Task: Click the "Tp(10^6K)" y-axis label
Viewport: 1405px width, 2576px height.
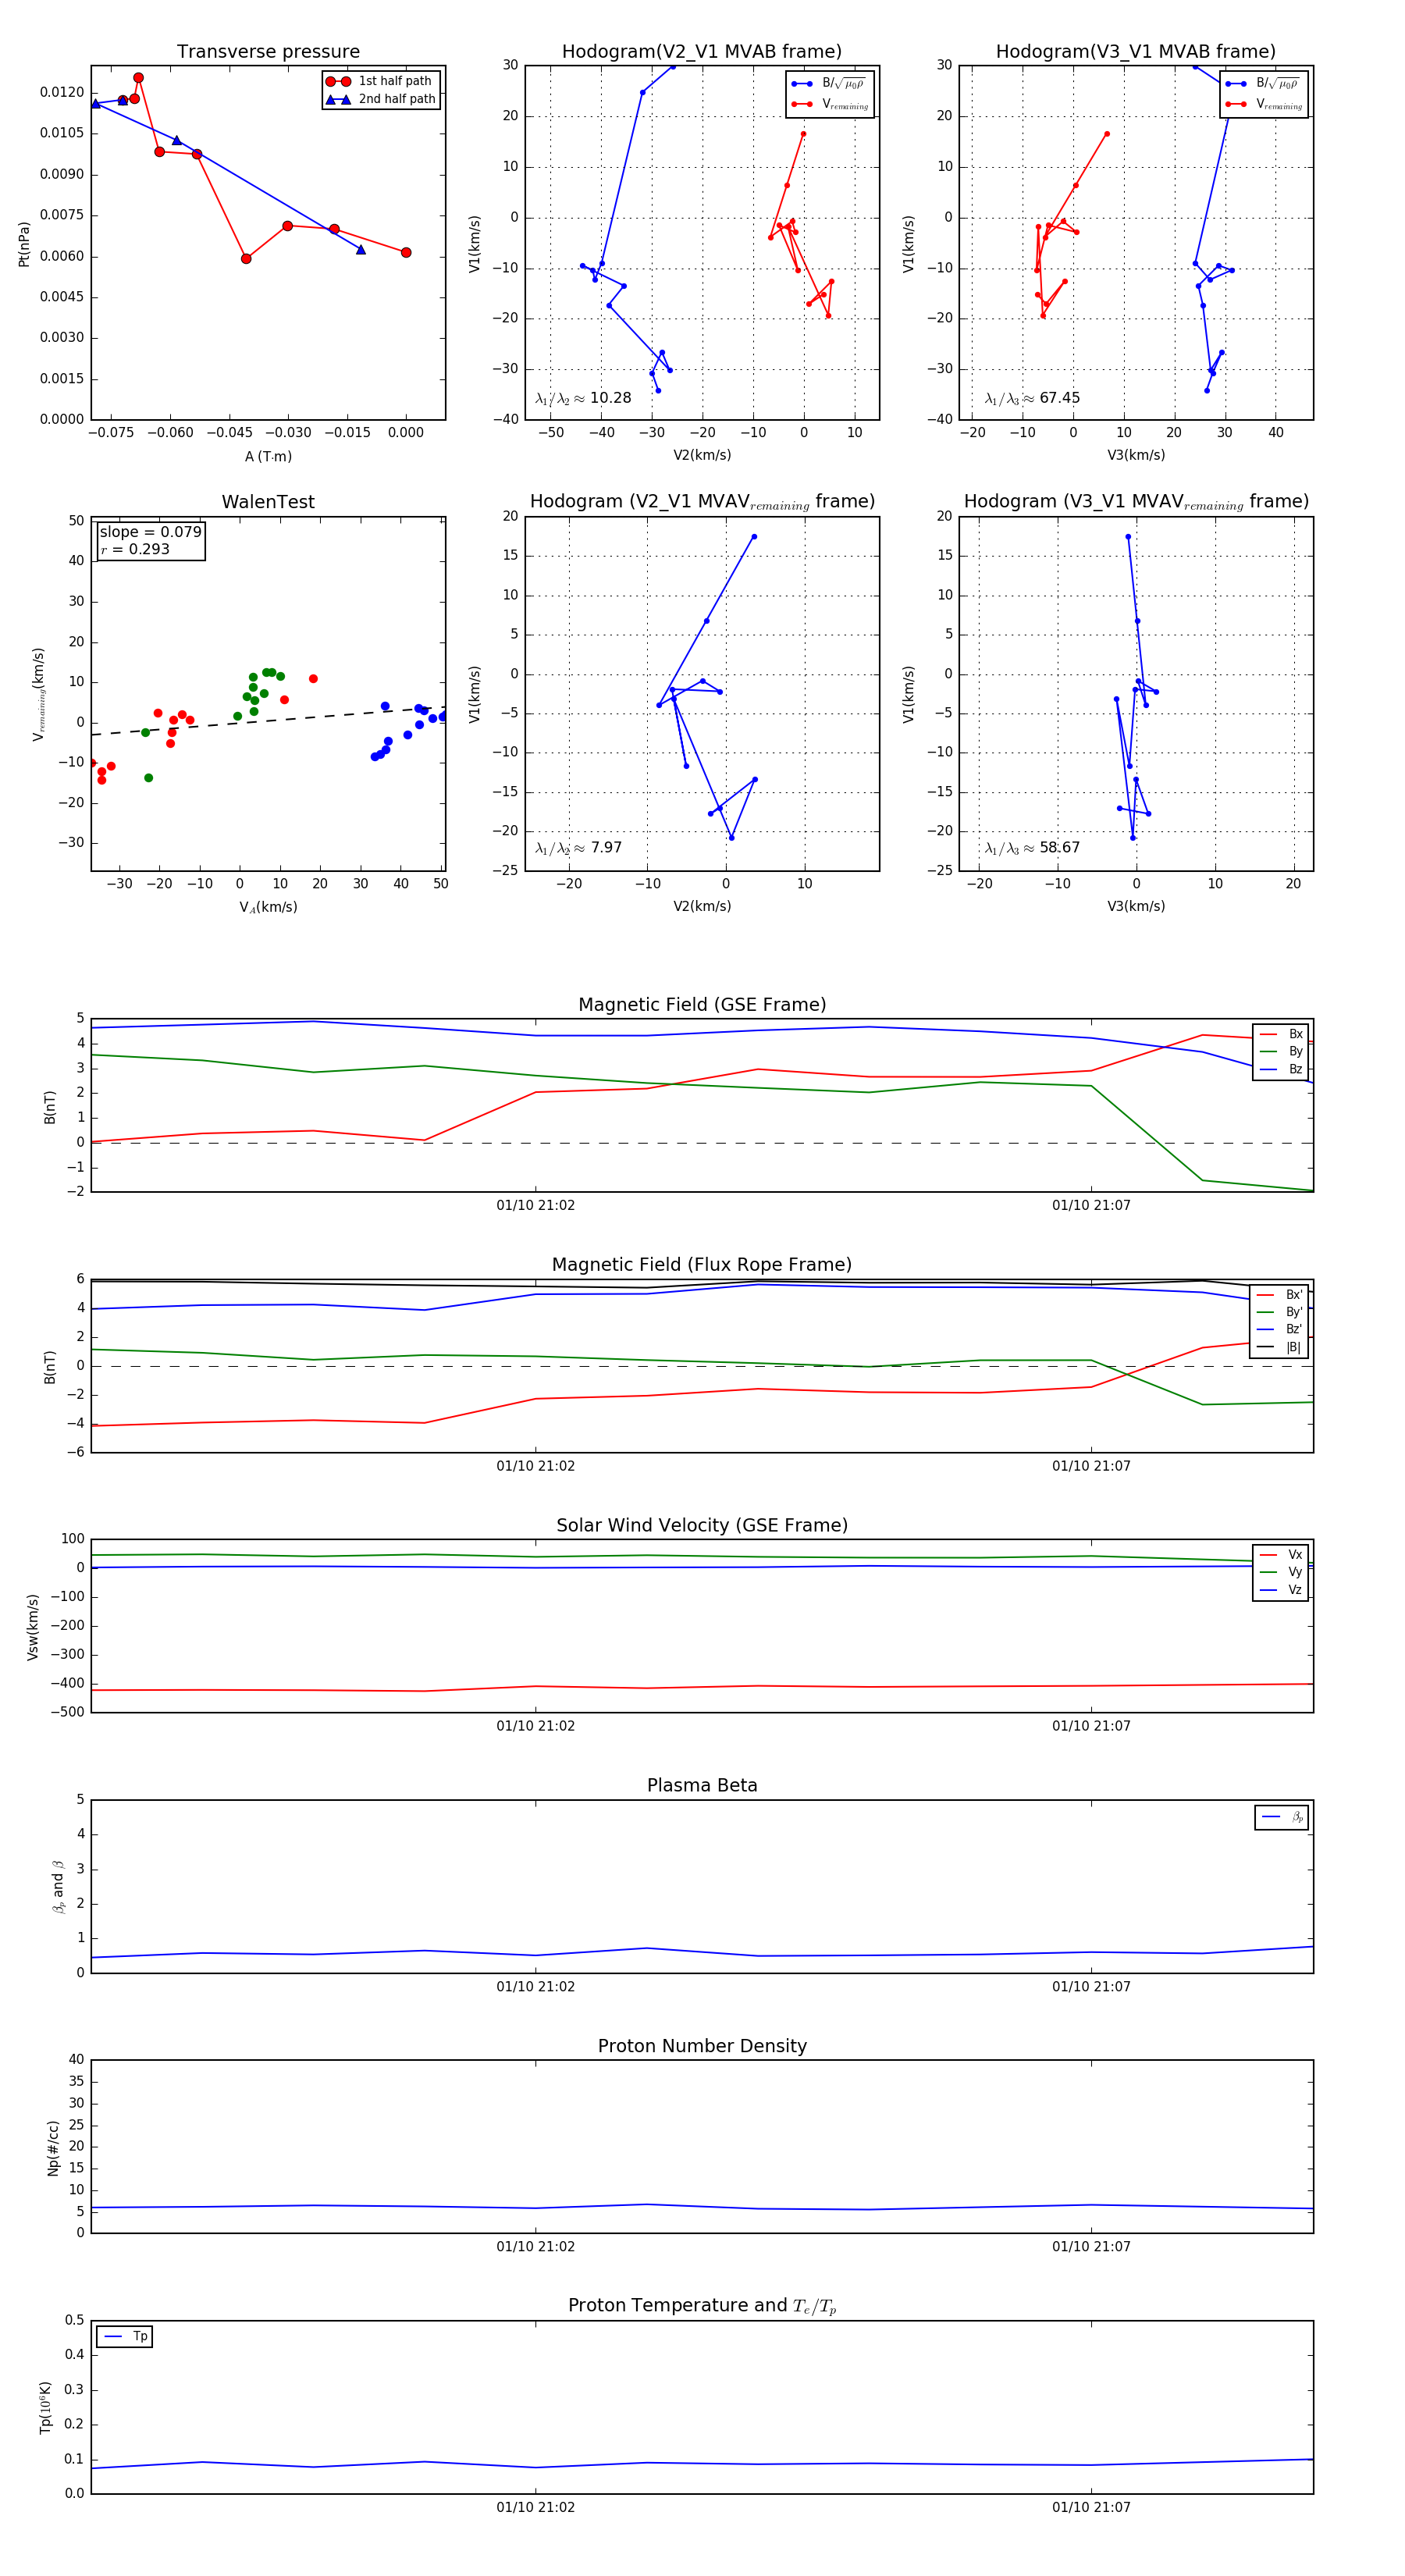Action: (45, 2407)
